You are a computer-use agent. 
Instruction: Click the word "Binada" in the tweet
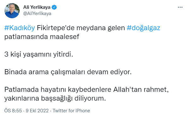point(15,72)
